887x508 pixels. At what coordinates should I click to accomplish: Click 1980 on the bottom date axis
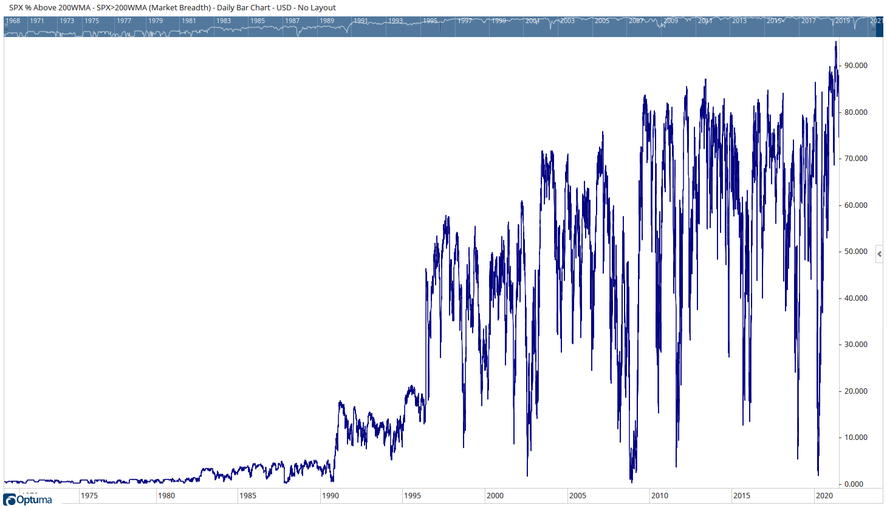tap(166, 496)
